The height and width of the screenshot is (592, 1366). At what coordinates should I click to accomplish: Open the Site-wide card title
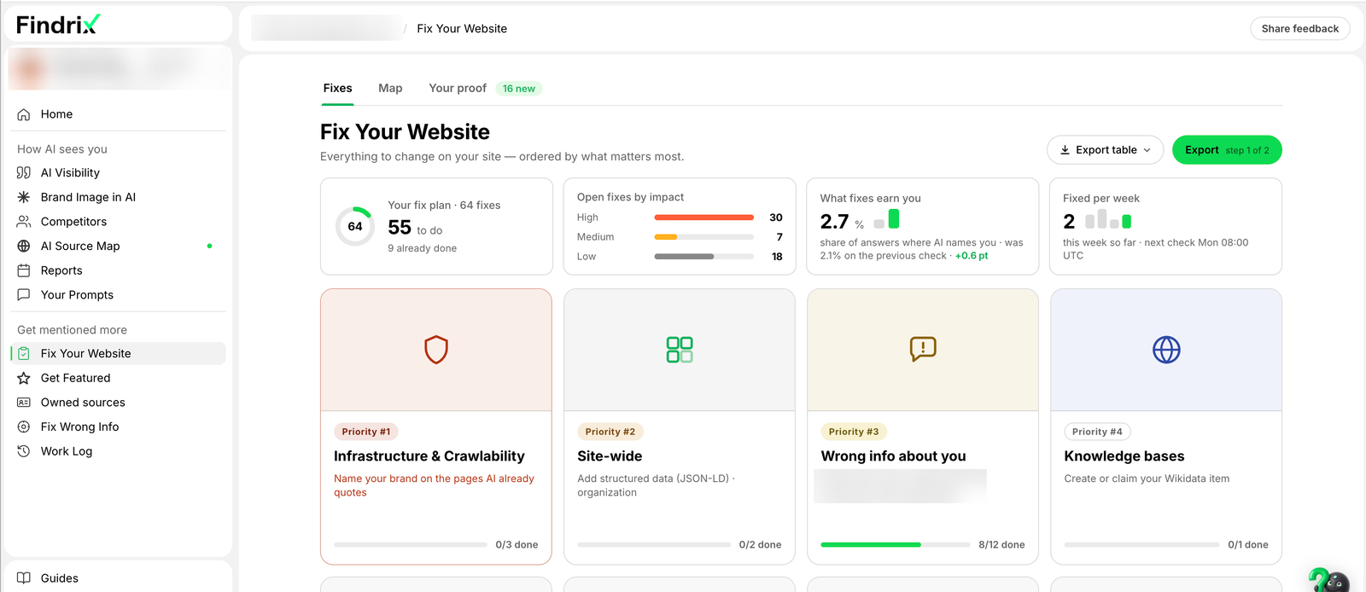point(610,456)
